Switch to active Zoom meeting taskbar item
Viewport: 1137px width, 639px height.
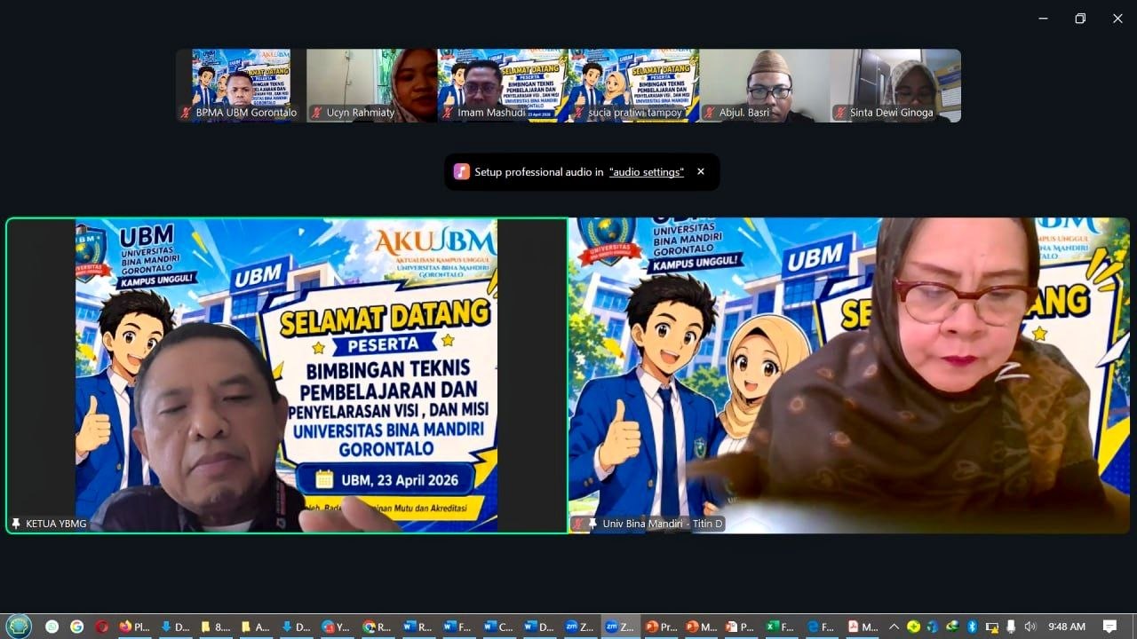620,627
